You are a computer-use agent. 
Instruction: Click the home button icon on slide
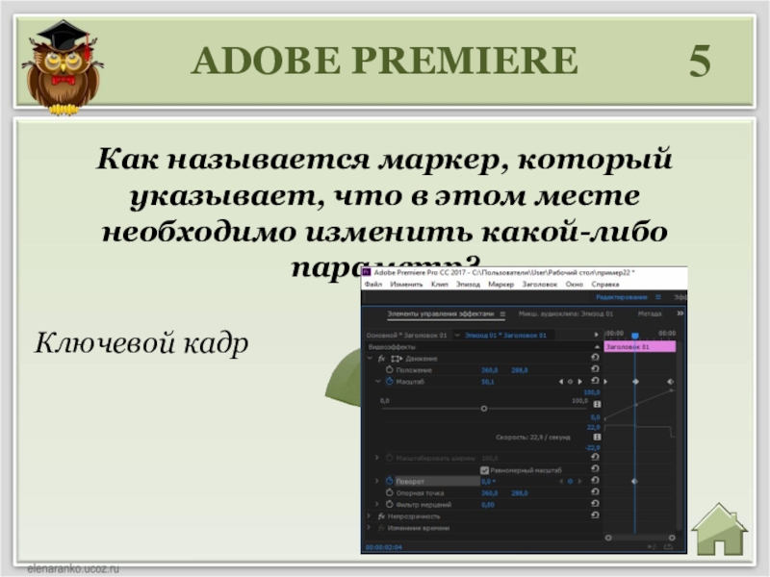tap(719, 529)
